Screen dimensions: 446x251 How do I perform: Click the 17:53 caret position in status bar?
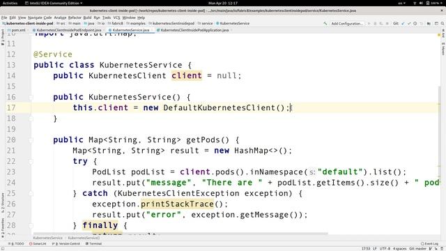pyautogui.click(x=365, y=248)
